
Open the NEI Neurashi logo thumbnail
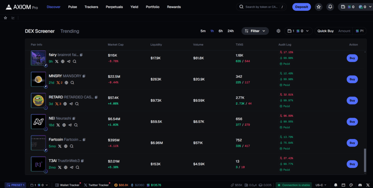[x=38, y=122]
